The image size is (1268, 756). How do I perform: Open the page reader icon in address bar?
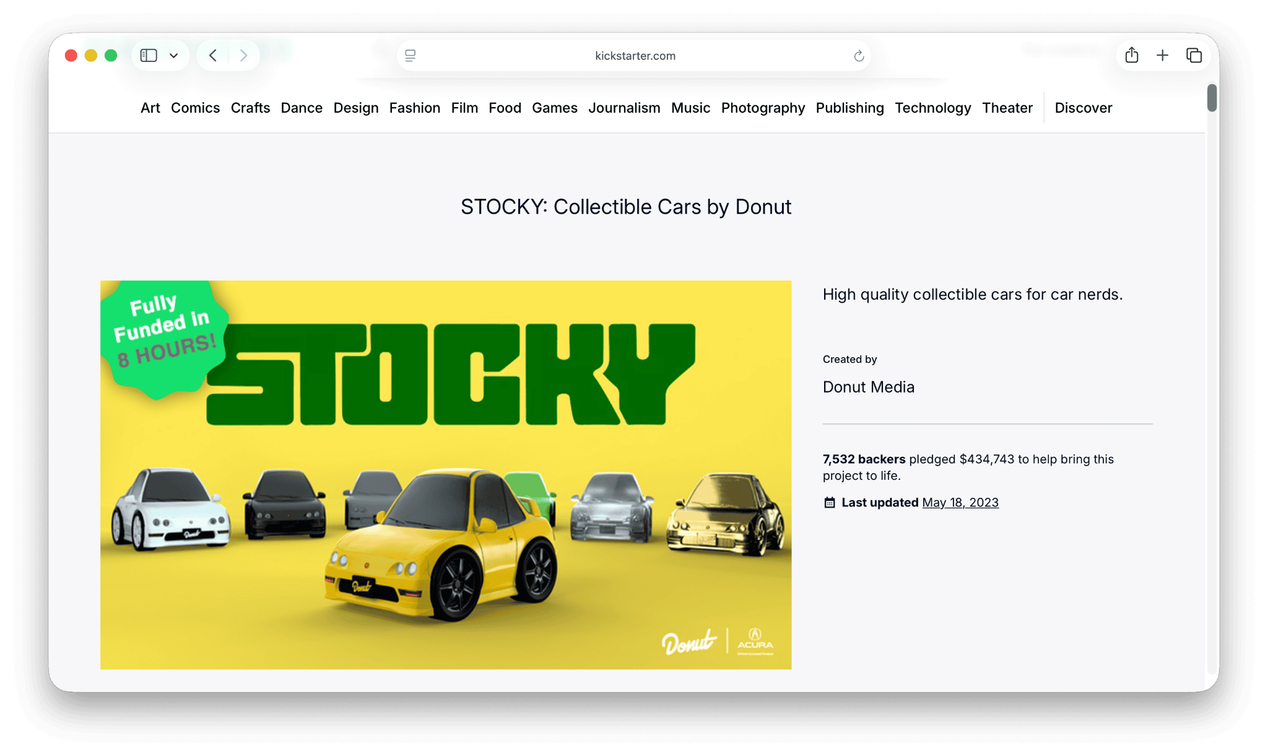pos(410,56)
